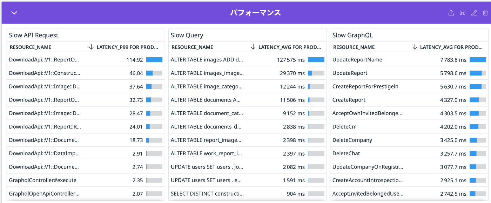Click the bar for 7 783.8 ms

(x=478, y=60)
